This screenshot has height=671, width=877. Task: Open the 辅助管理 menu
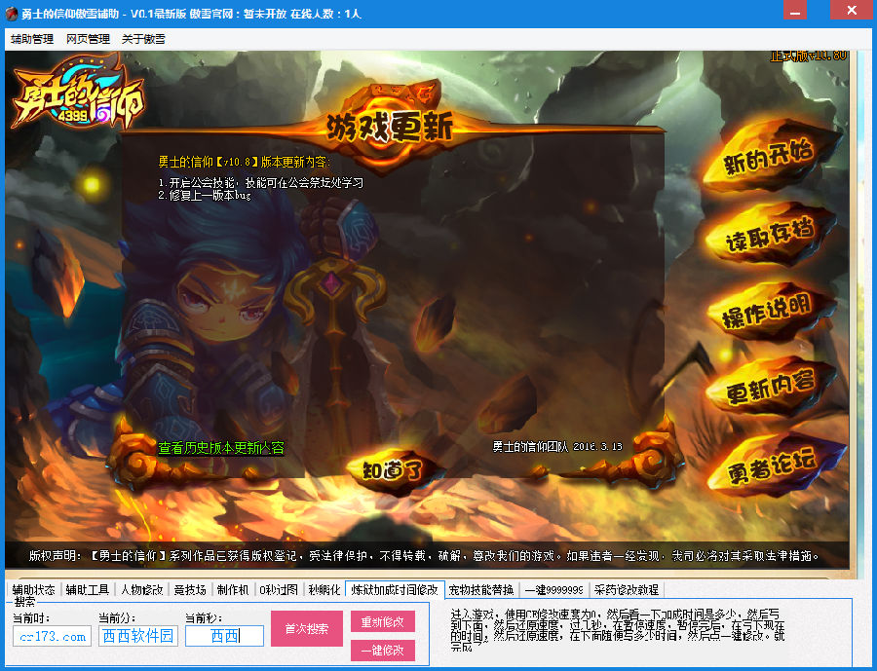tap(32, 39)
